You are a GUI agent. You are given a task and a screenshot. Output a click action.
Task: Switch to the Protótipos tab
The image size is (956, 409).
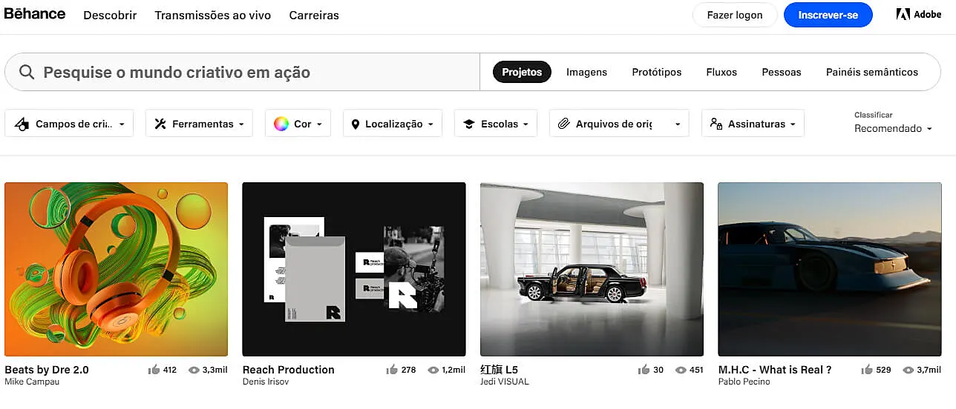(x=656, y=72)
